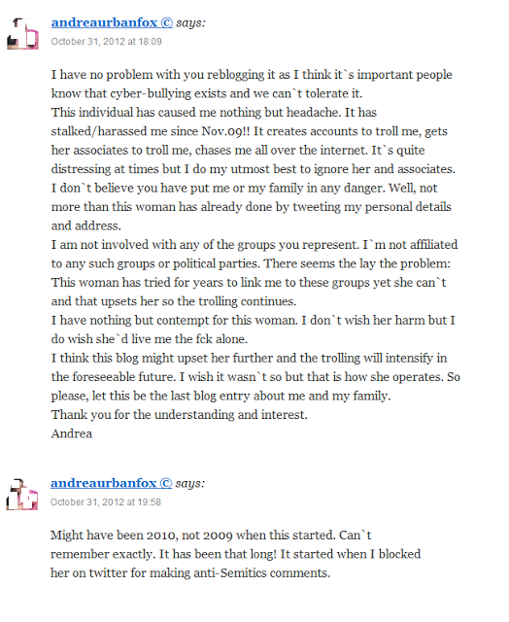
Task: Click the line starting 'Might have been 2010, not 2009'
Action: 211,536
